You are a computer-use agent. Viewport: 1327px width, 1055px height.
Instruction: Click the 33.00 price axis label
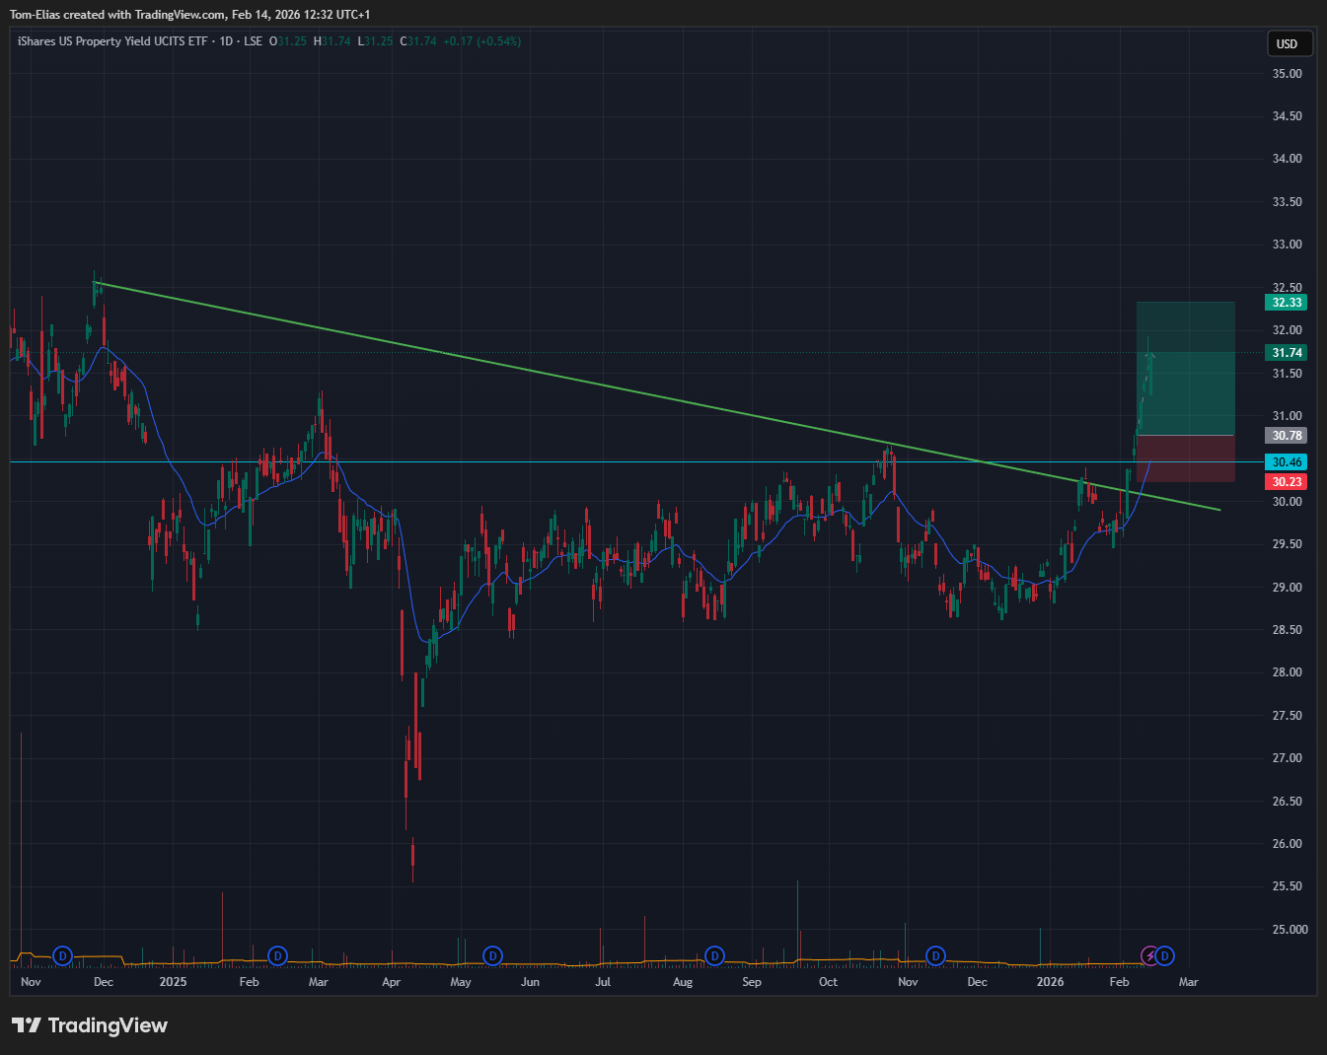(x=1287, y=245)
